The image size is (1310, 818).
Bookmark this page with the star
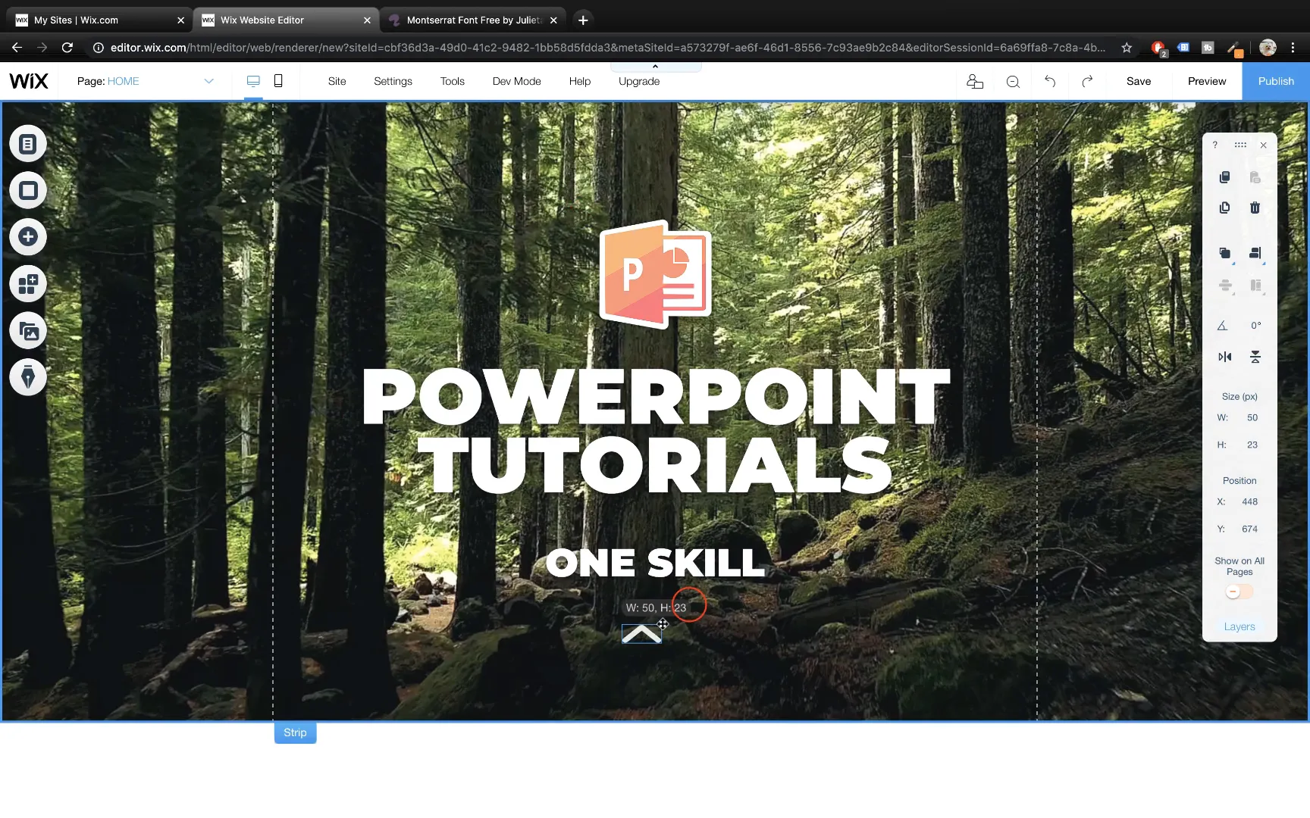coord(1127,48)
